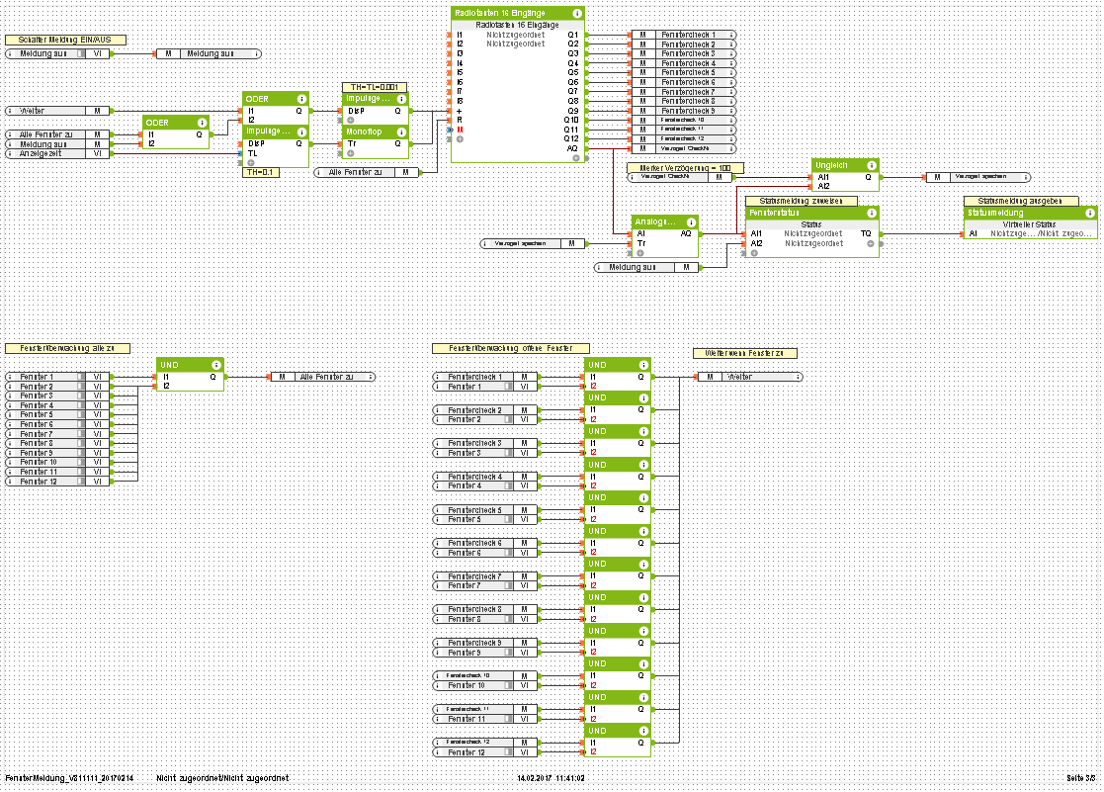Select Fenster 7 input in alle zu section
The image size is (1104, 792).
tap(57, 434)
